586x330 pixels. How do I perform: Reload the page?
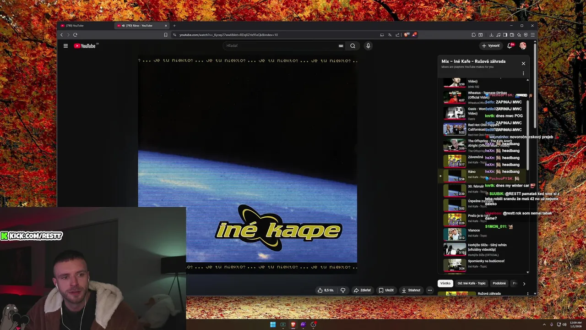(x=75, y=35)
